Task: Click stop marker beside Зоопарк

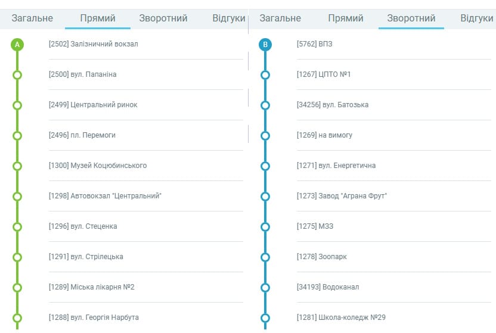Action: [265, 257]
